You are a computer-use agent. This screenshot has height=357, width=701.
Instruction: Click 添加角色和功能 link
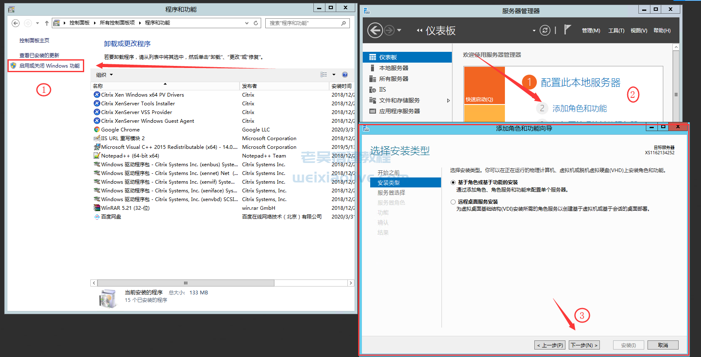[579, 109]
